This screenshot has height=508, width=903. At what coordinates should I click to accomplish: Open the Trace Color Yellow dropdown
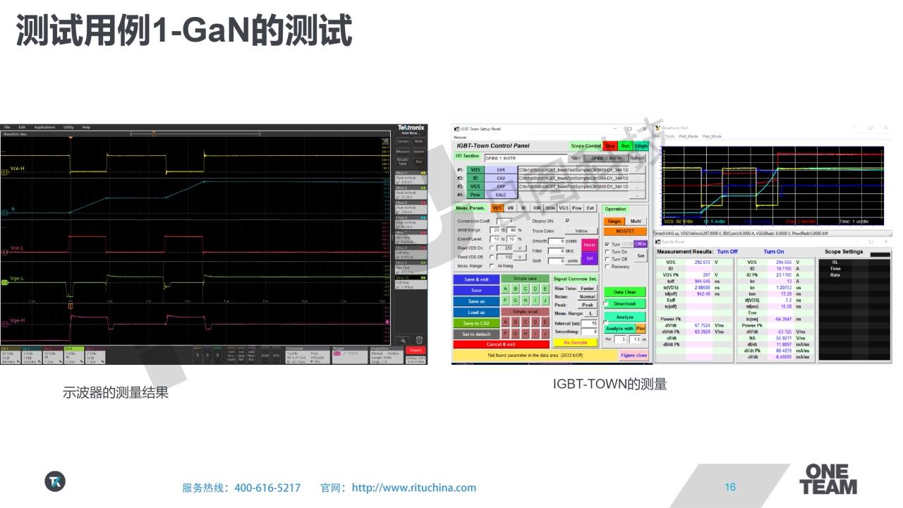click(580, 231)
